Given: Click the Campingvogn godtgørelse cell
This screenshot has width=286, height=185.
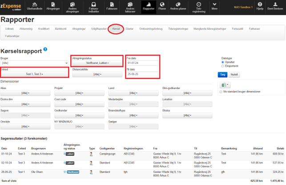Looking at the screenshot, I should [x=108, y=154].
